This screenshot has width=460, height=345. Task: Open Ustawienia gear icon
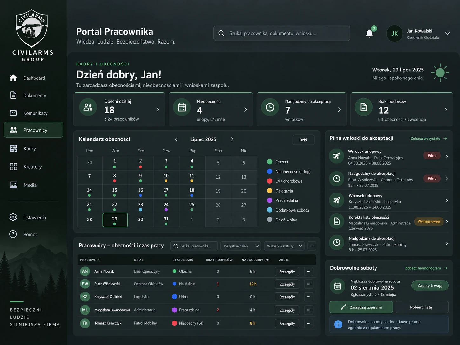coord(13,217)
